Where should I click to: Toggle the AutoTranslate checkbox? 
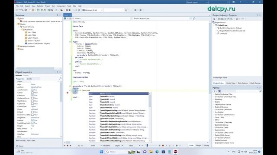32,90
